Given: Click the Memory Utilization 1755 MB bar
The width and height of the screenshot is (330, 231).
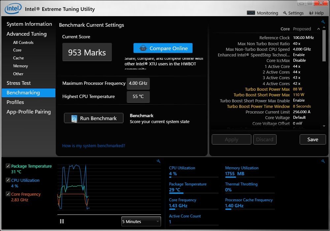Looking at the screenshot, I should [250, 177].
